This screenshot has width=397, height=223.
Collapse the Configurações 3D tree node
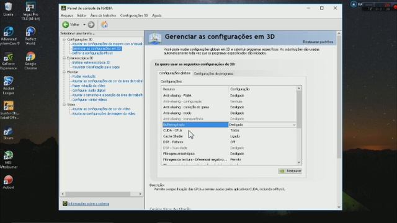click(64, 40)
